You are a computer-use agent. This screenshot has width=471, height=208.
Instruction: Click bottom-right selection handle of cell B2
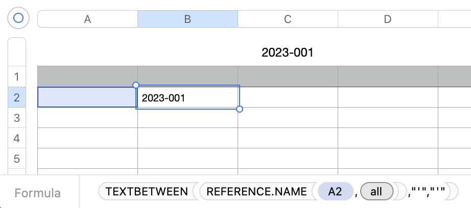[240, 109]
